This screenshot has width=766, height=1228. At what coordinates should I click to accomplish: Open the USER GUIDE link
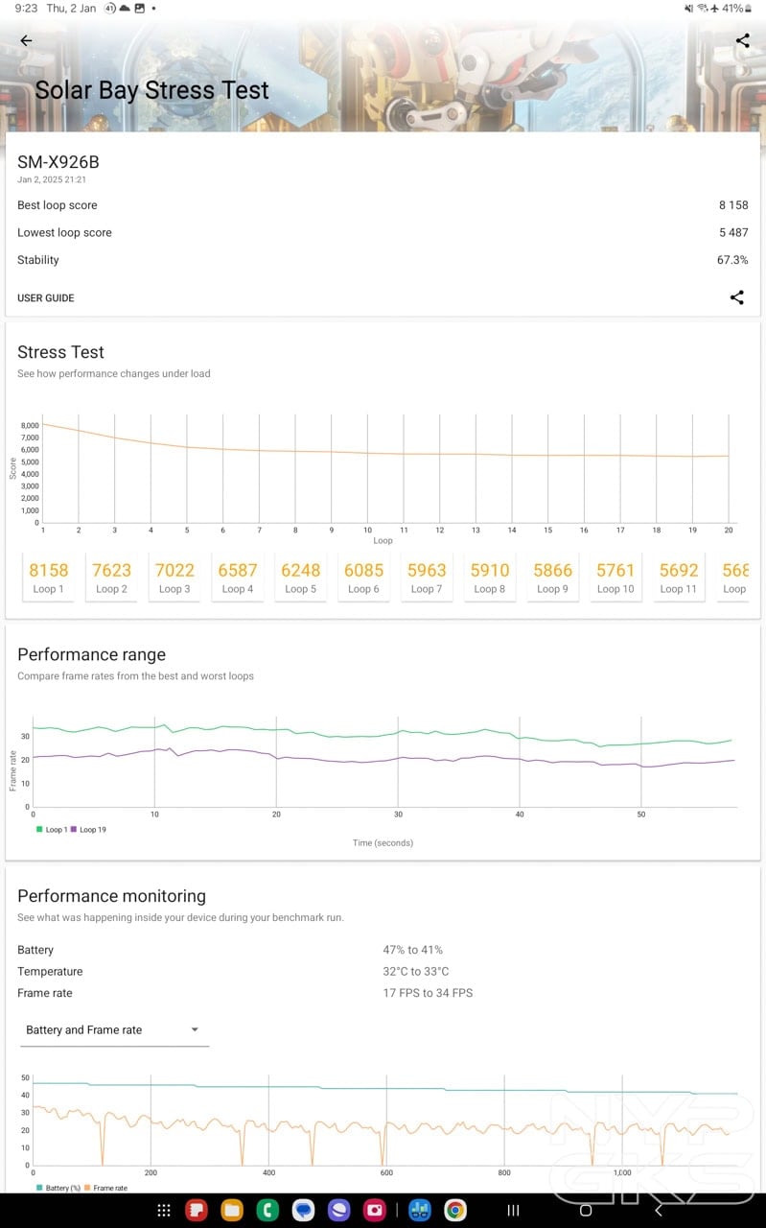pyautogui.click(x=46, y=298)
